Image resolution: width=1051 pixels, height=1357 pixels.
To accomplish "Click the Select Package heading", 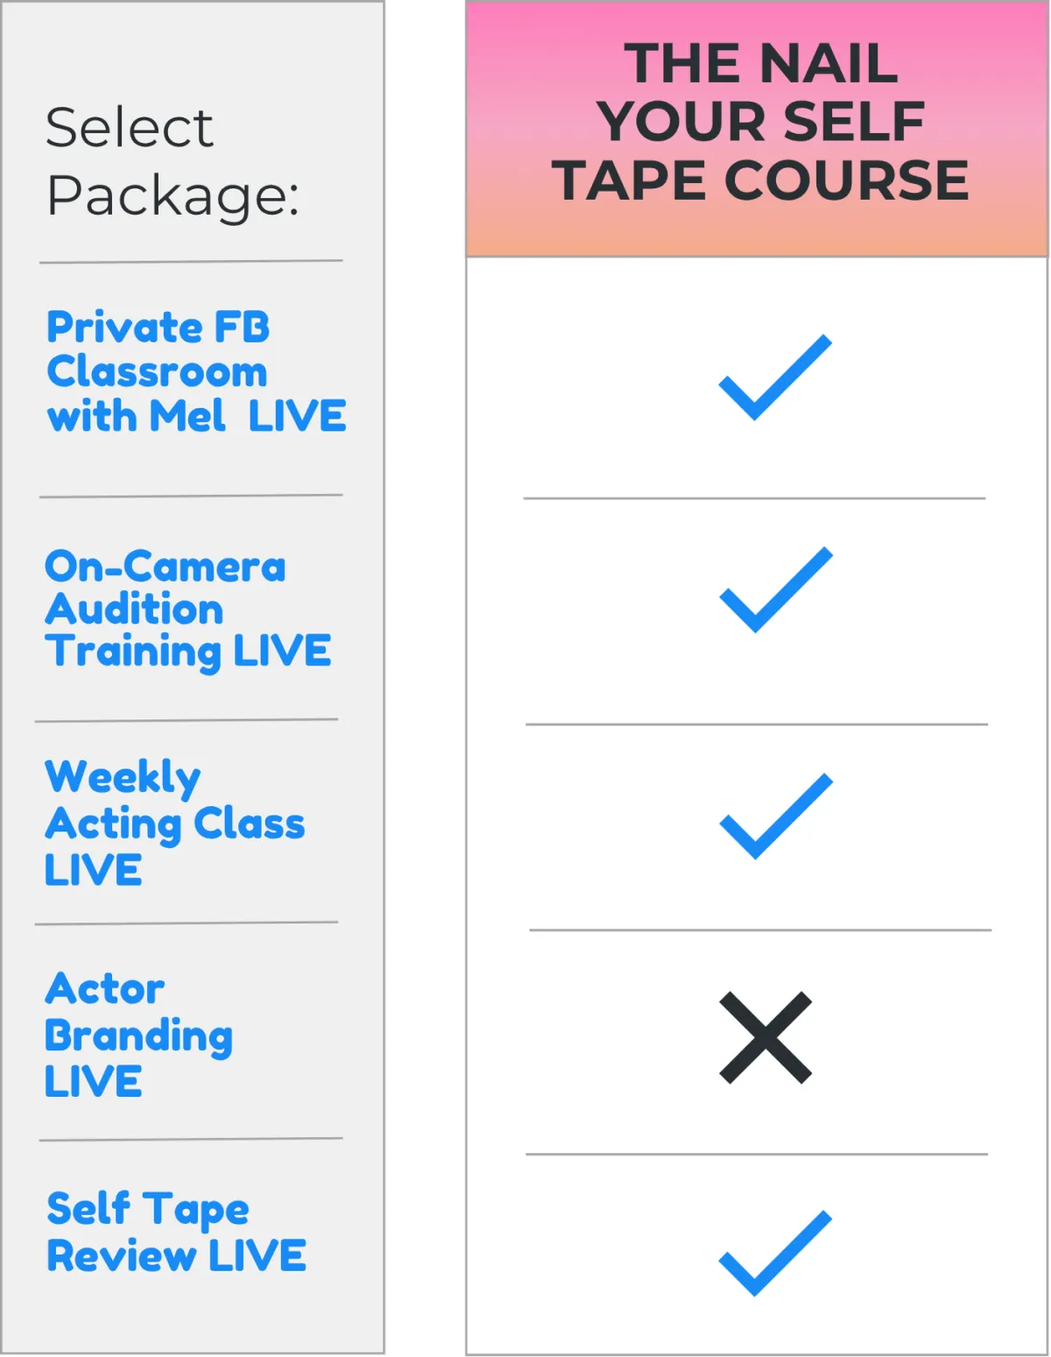I will point(173,161).
